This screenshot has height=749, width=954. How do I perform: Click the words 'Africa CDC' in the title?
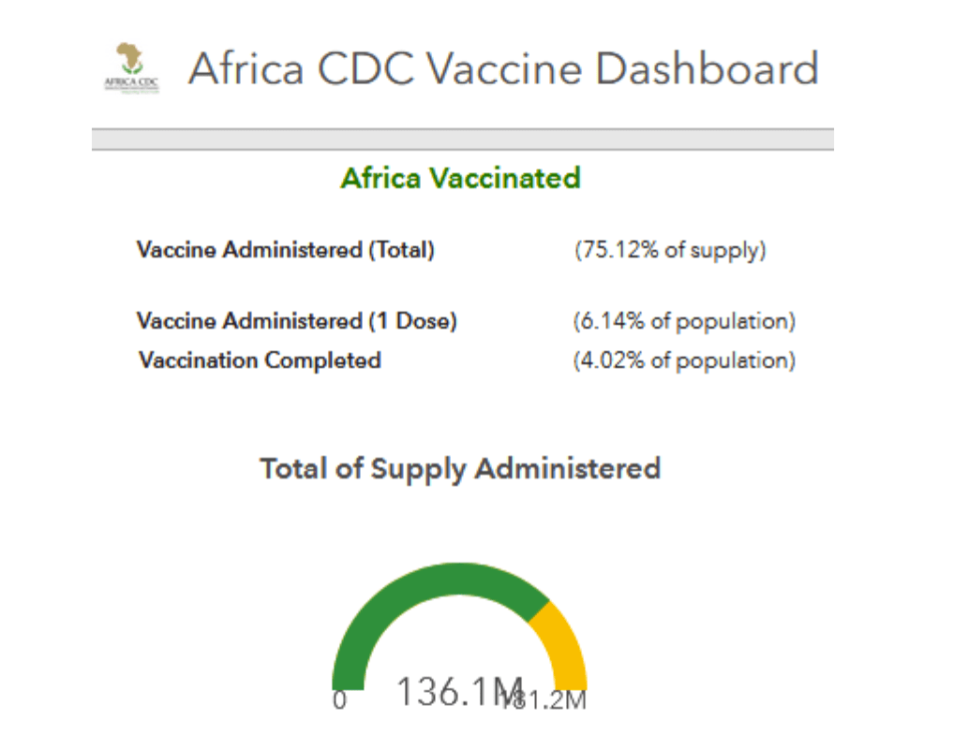(299, 70)
